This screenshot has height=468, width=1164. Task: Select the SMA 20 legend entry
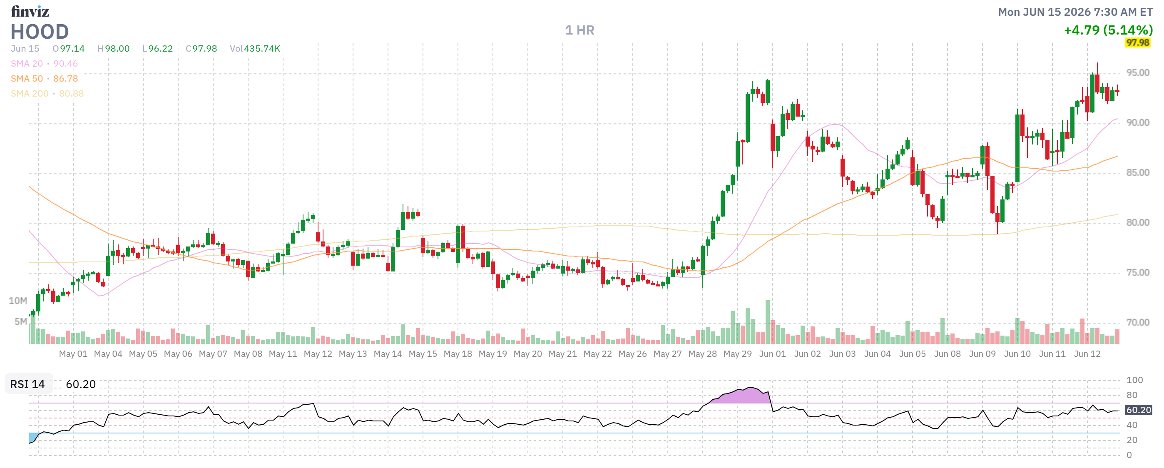44,64
